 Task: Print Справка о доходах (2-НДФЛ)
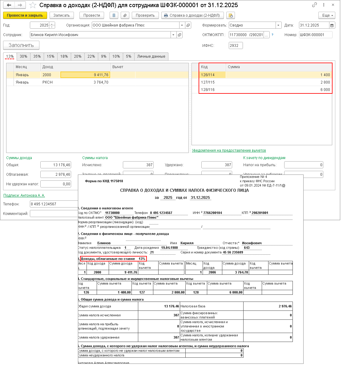pos(192,15)
